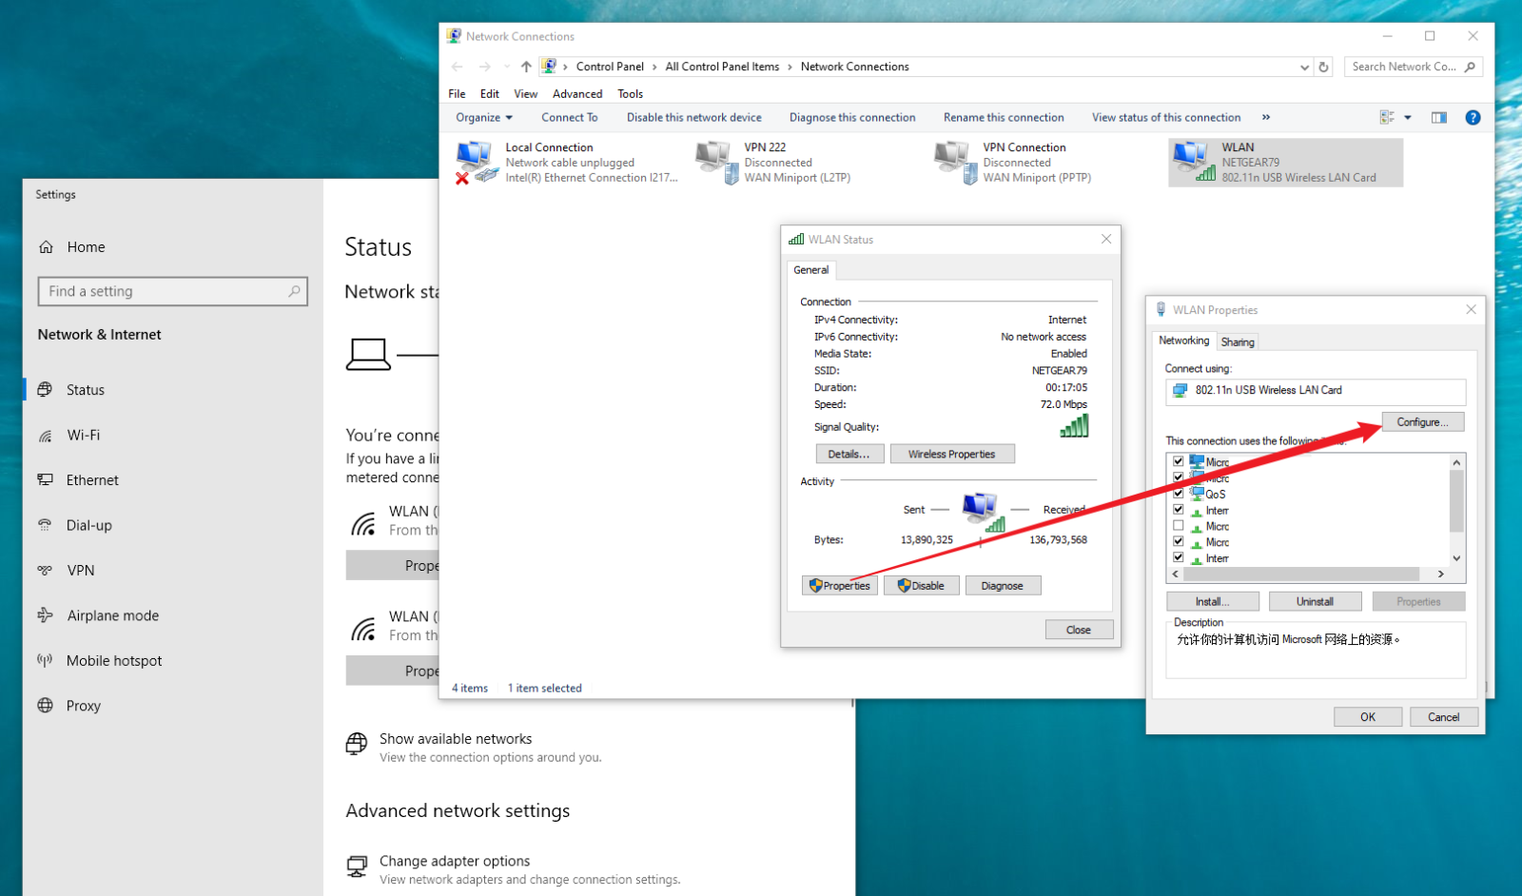Click the Show available networks globe icon
The height and width of the screenshot is (896, 1522).
click(357, 744)
